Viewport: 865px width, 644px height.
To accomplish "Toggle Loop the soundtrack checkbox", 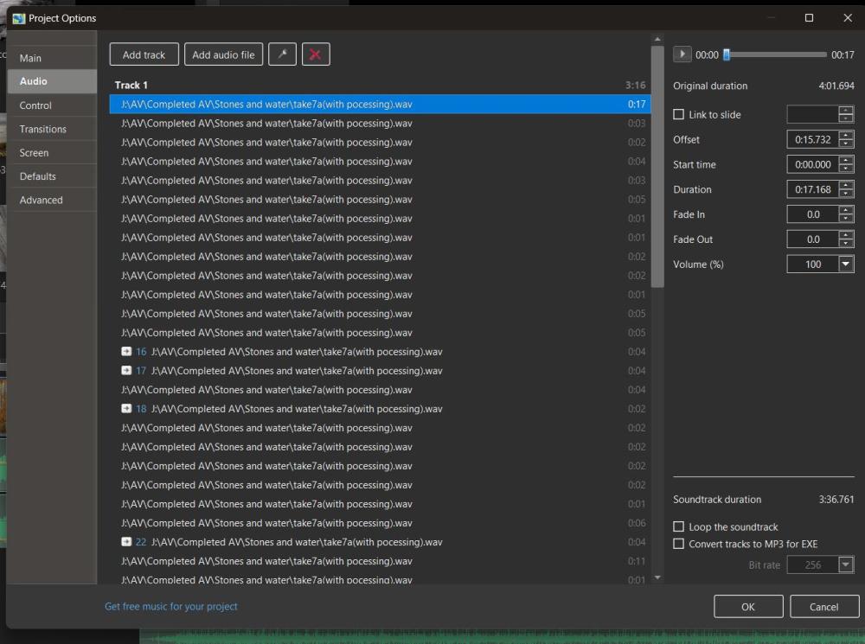I will 679,526.
